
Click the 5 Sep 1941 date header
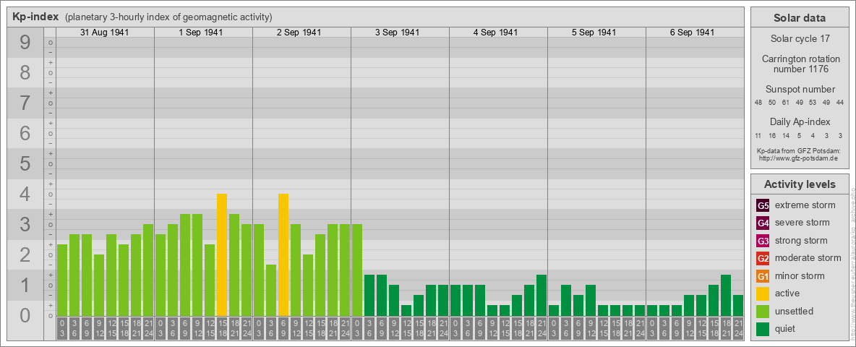click(x=594, y=33)
